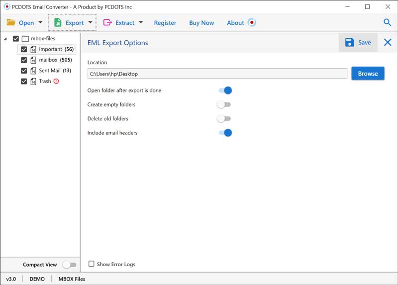Click the record icon next to About
Viewport: 398px width, 285px height.
[252, 22]
